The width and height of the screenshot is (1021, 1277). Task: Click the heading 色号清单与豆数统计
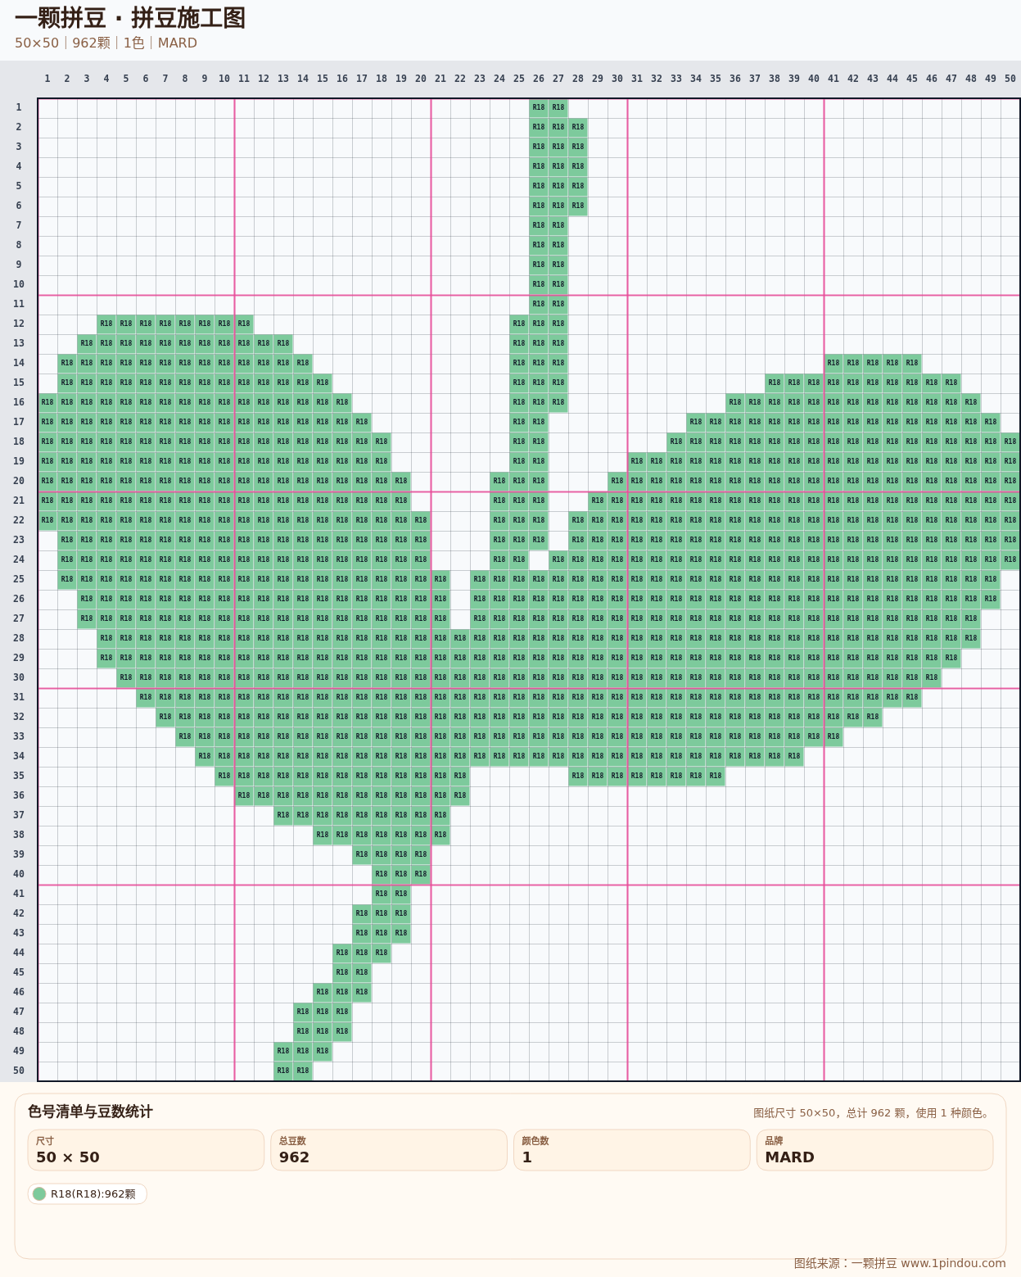90,1112
